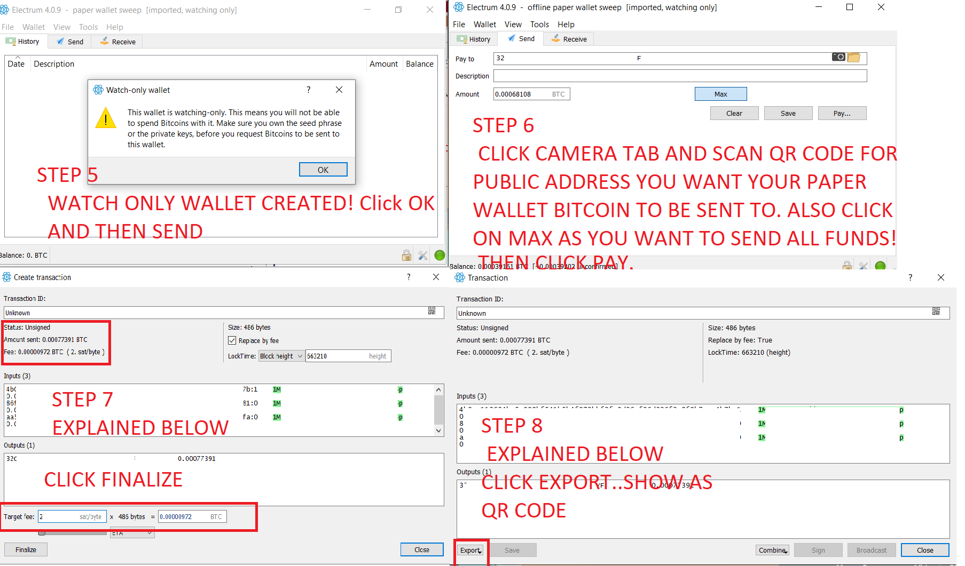
Task: Open the Block height LockTime dropdown
Action: coord(281,356)
